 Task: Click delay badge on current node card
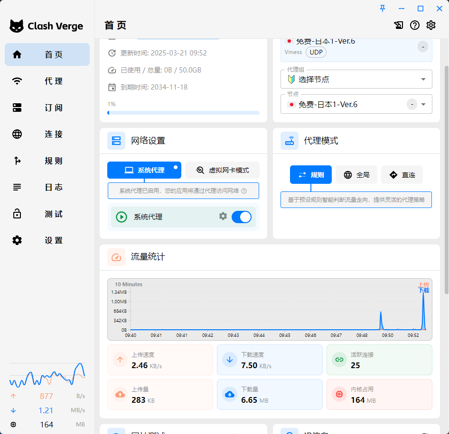pyautogui.click(x=423, y=46)
